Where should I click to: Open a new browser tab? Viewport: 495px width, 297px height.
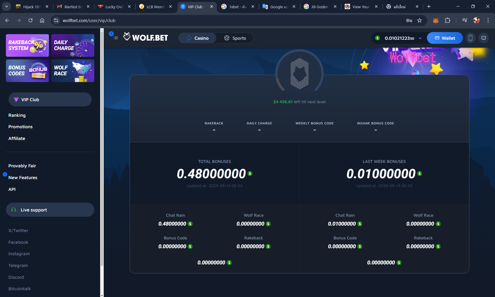coord(429,6)
